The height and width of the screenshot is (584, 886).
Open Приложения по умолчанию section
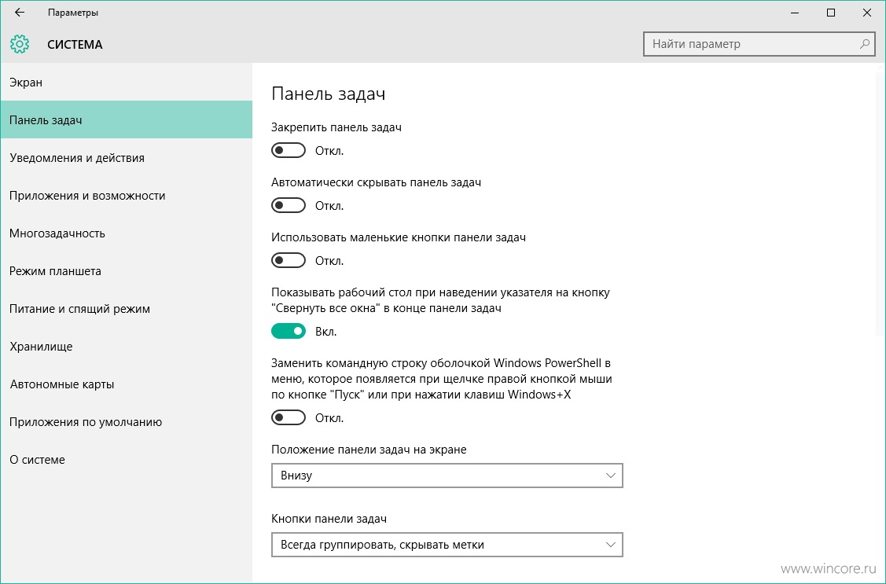[127, 422]
